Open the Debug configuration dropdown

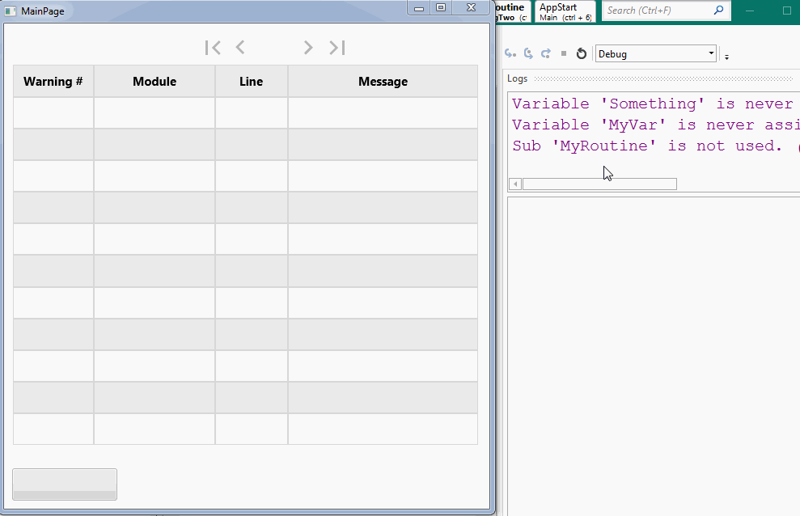click(x=655, y=53)
